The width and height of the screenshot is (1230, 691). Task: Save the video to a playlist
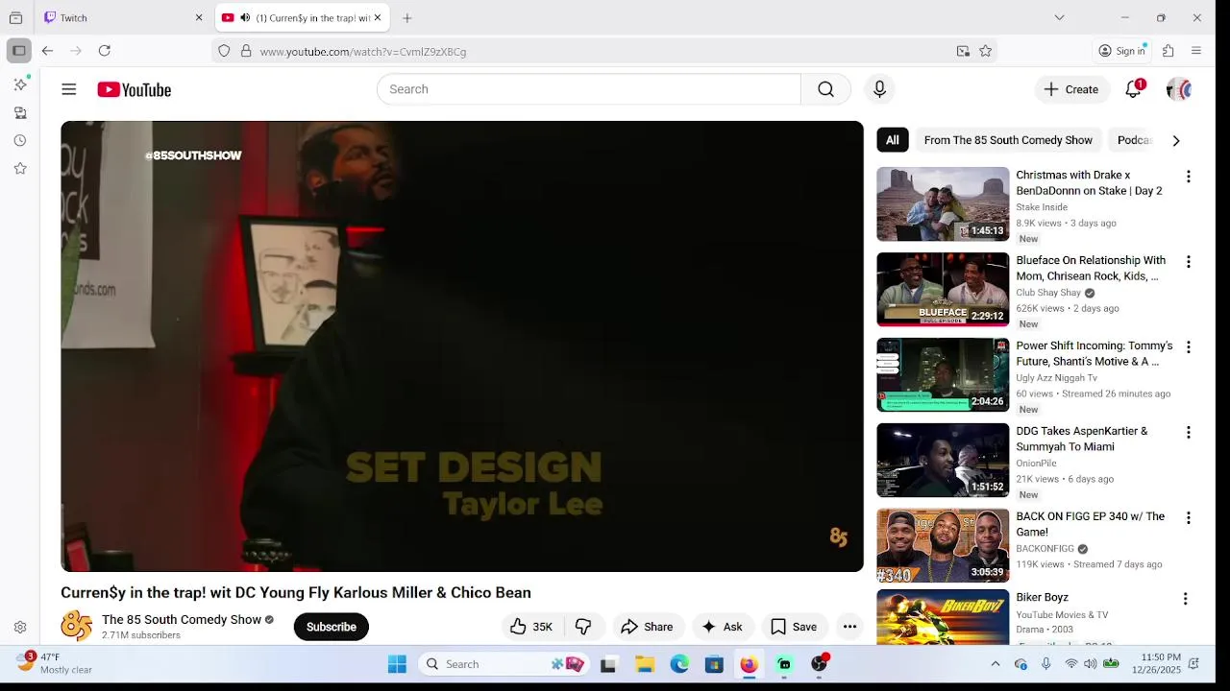[x=794, y=627]
